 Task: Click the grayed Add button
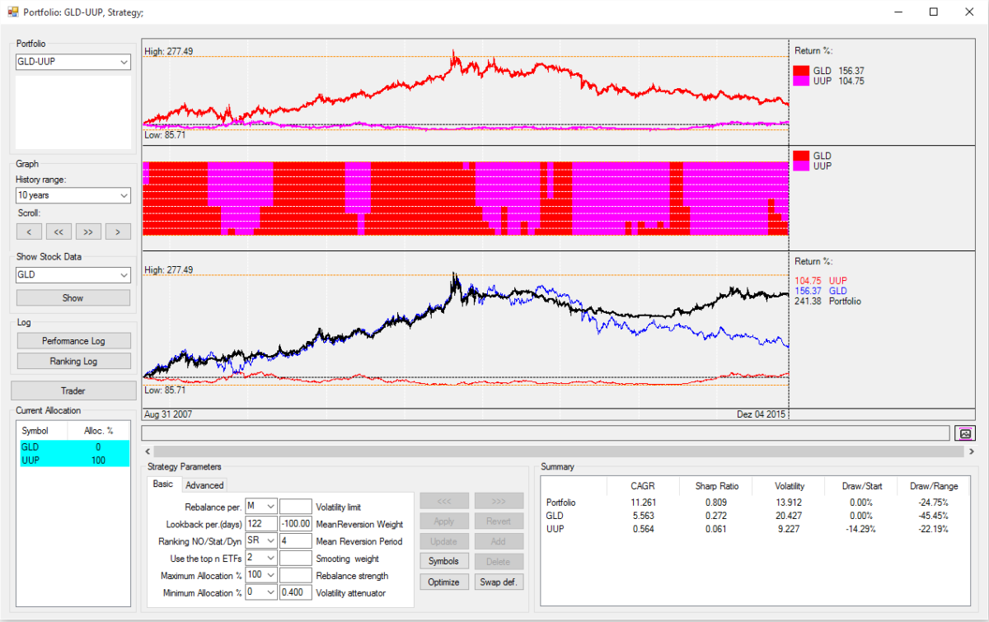pos(499,541)
